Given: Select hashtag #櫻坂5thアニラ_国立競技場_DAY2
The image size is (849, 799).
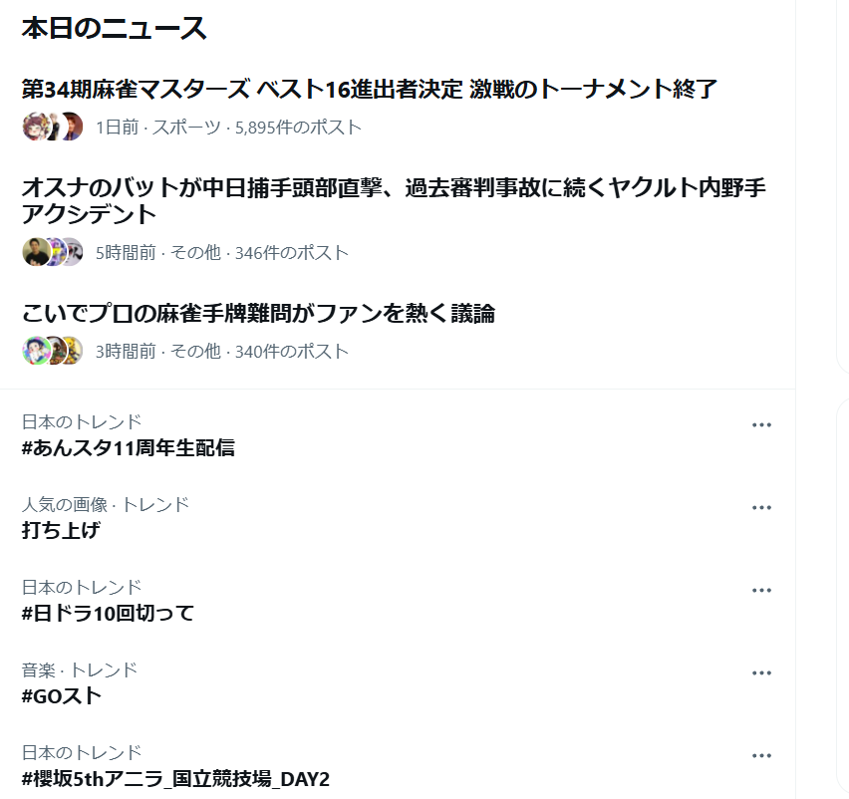Looking at the screenshot, I should (x=175, y=779).
